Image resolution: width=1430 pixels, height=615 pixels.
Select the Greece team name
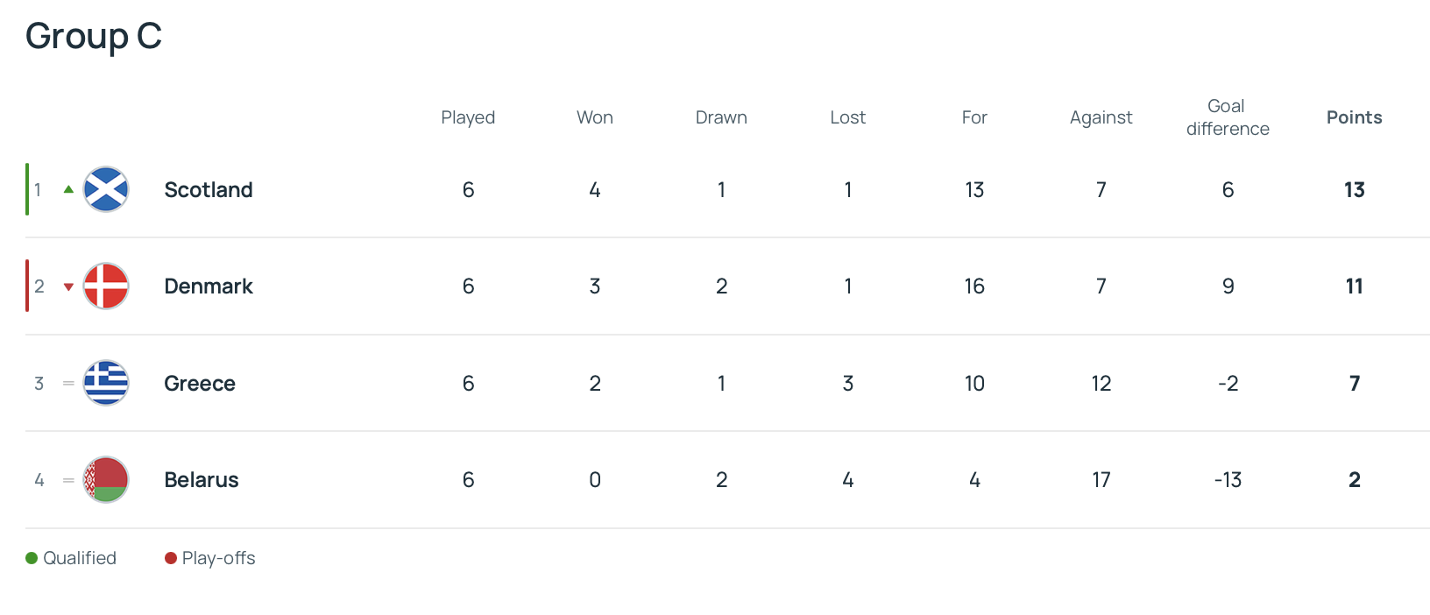pos(200,383)
